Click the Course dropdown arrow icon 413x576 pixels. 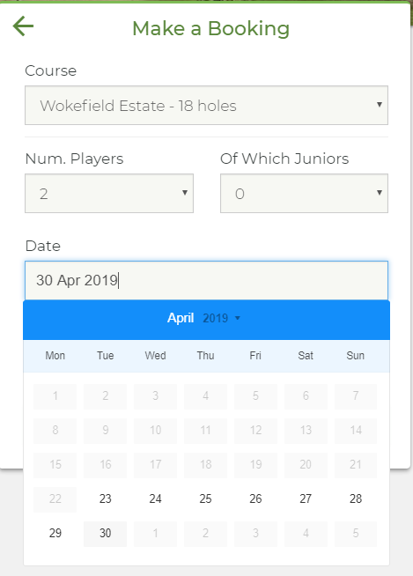click(380, 105)
